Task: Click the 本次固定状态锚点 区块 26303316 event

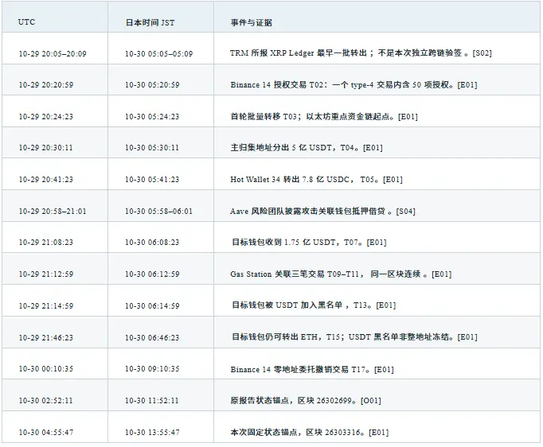Action: click(x=309, y=433)
